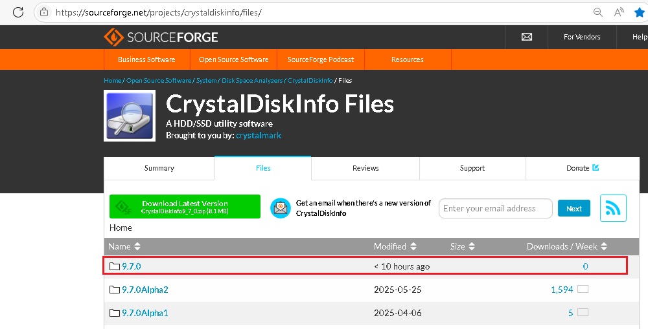Open the Open Source Software menu

233,59
